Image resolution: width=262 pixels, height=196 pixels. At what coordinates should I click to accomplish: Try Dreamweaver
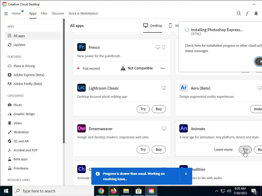143,150
